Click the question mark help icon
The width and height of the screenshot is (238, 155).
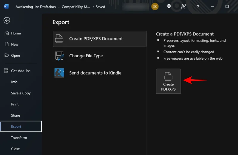click(x=198, y=7)
